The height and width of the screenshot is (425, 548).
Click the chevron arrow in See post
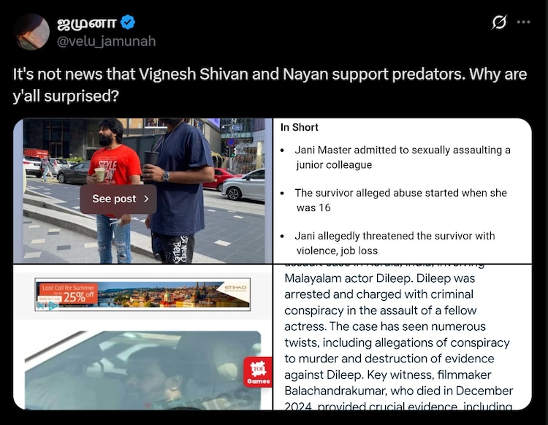coord(146,199)
